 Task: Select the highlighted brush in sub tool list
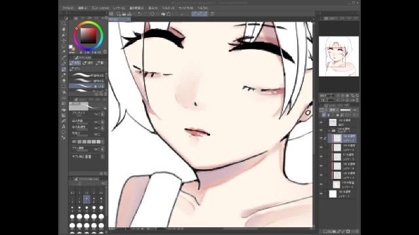(87, 86)
